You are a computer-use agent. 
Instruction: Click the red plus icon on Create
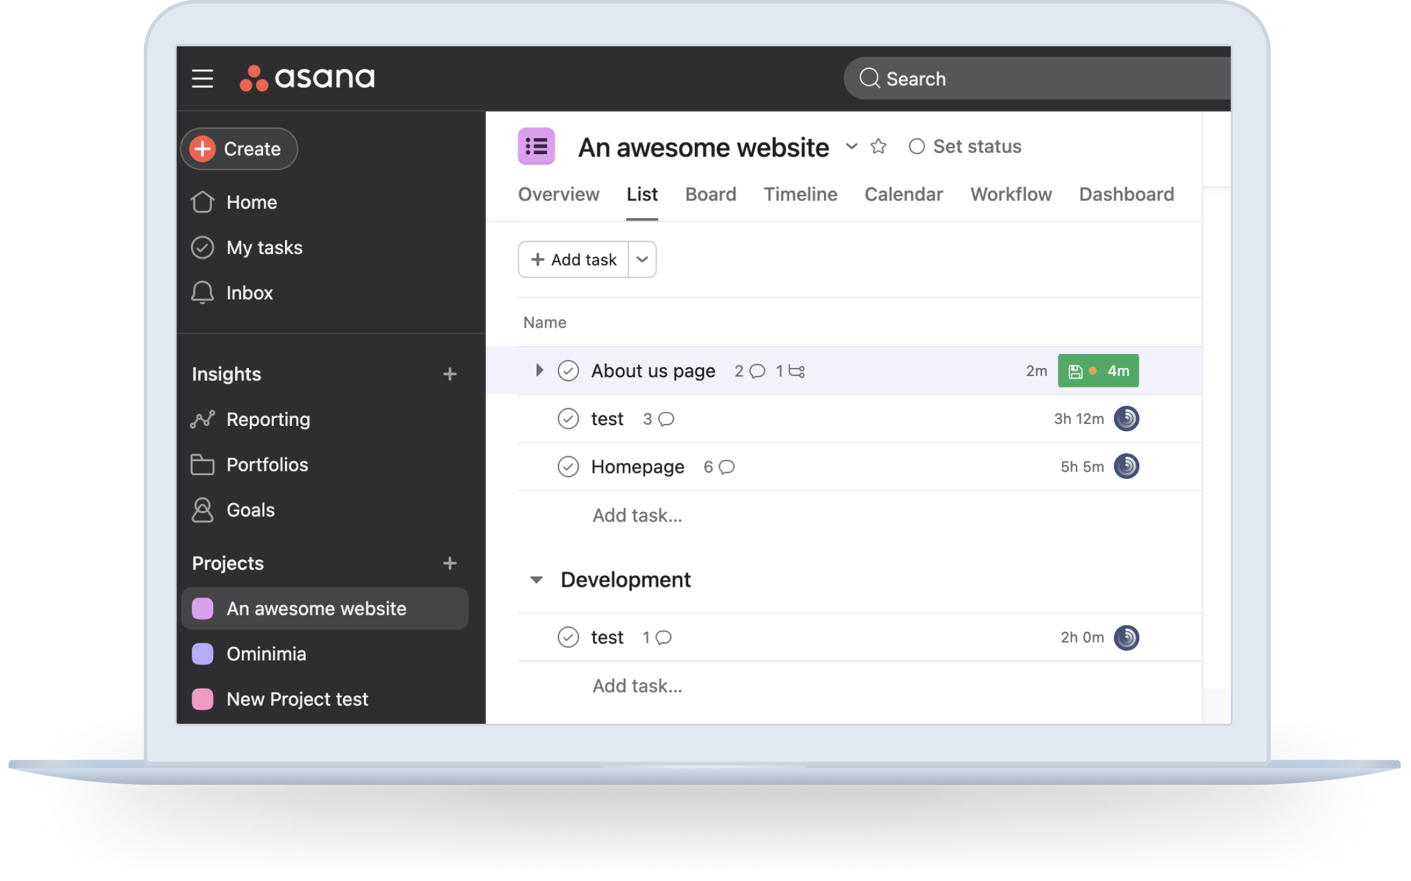click(202, 149)
